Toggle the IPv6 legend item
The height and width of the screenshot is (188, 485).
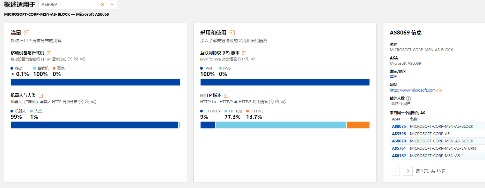pyautogui.click(x=225, y=68)
